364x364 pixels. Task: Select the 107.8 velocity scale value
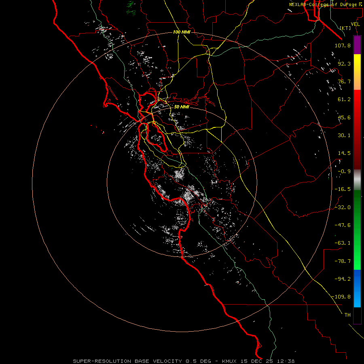(343, 45)
